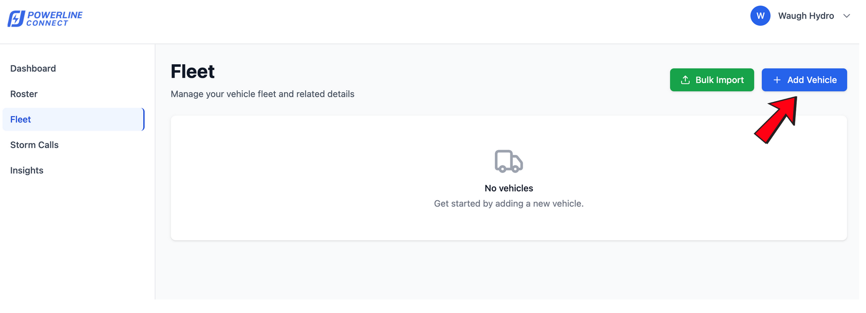This screenshot has height=313, width=866.
Task: Select the upload icon on Bulk Import
Action: 685,80
